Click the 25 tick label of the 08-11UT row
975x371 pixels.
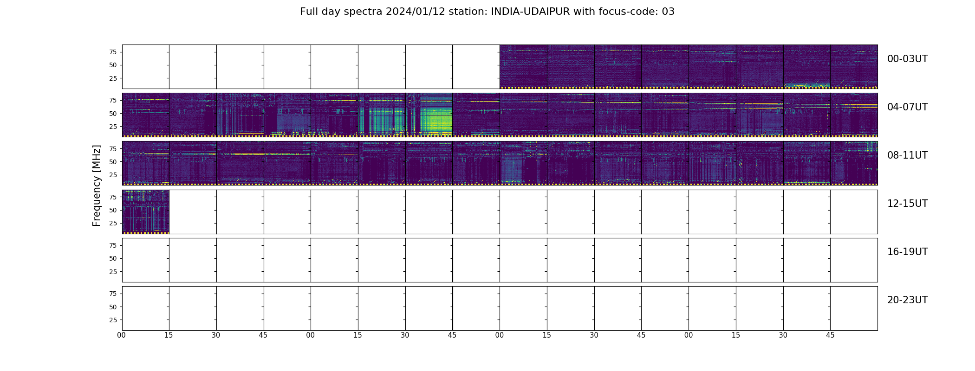tap(113, 175)
